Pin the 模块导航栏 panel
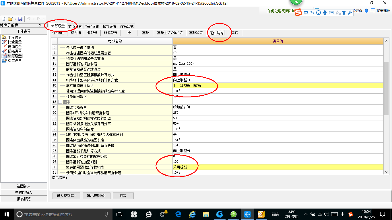 pyautogui.click(x=40, y=25)
